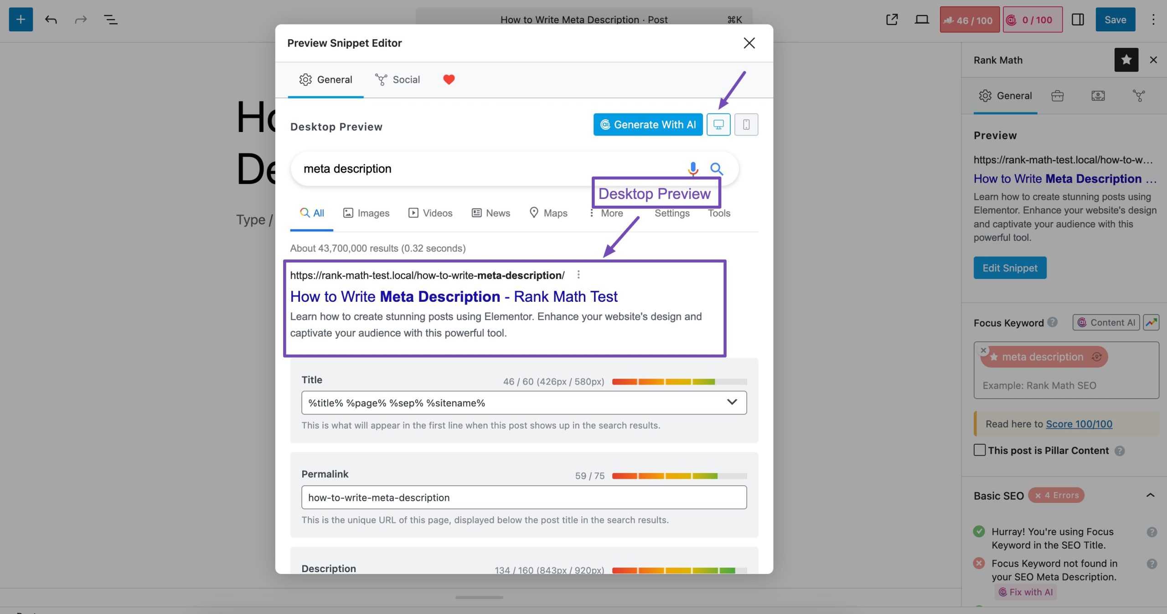Screen dimensions: 1167x614
Task: Click help icon for SEO Title keyword check
Action: click(1152, 532)
